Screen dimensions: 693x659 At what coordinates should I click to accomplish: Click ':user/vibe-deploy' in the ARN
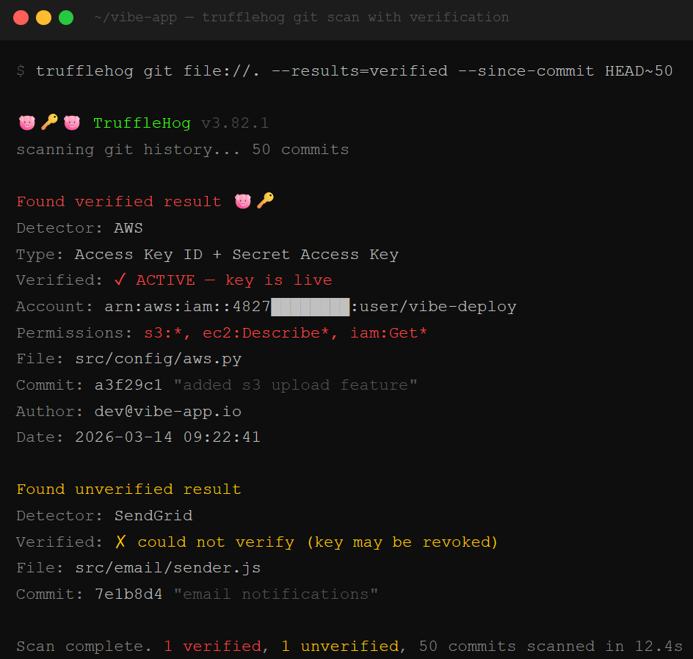coord(433,307)
